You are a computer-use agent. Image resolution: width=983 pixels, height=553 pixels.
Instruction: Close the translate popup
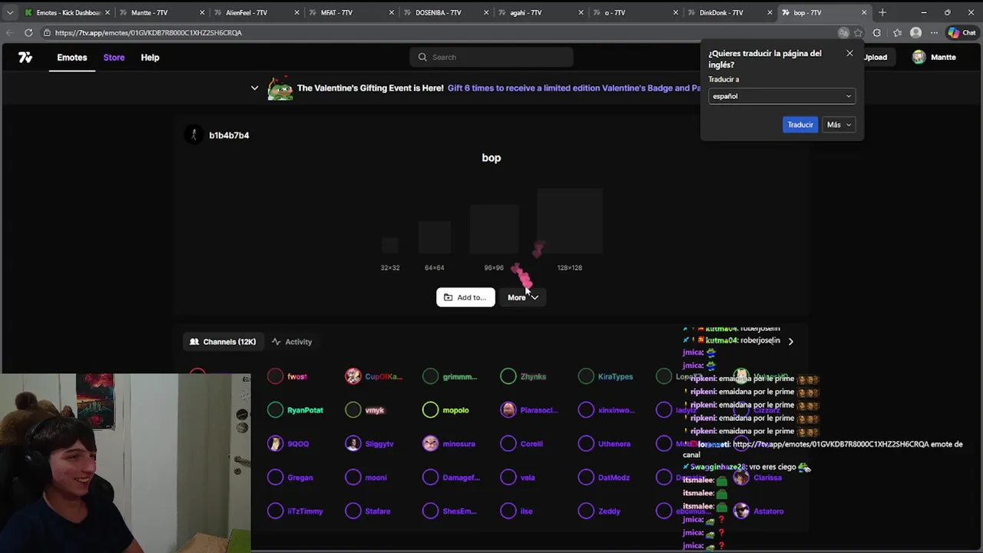coord(849,53)
